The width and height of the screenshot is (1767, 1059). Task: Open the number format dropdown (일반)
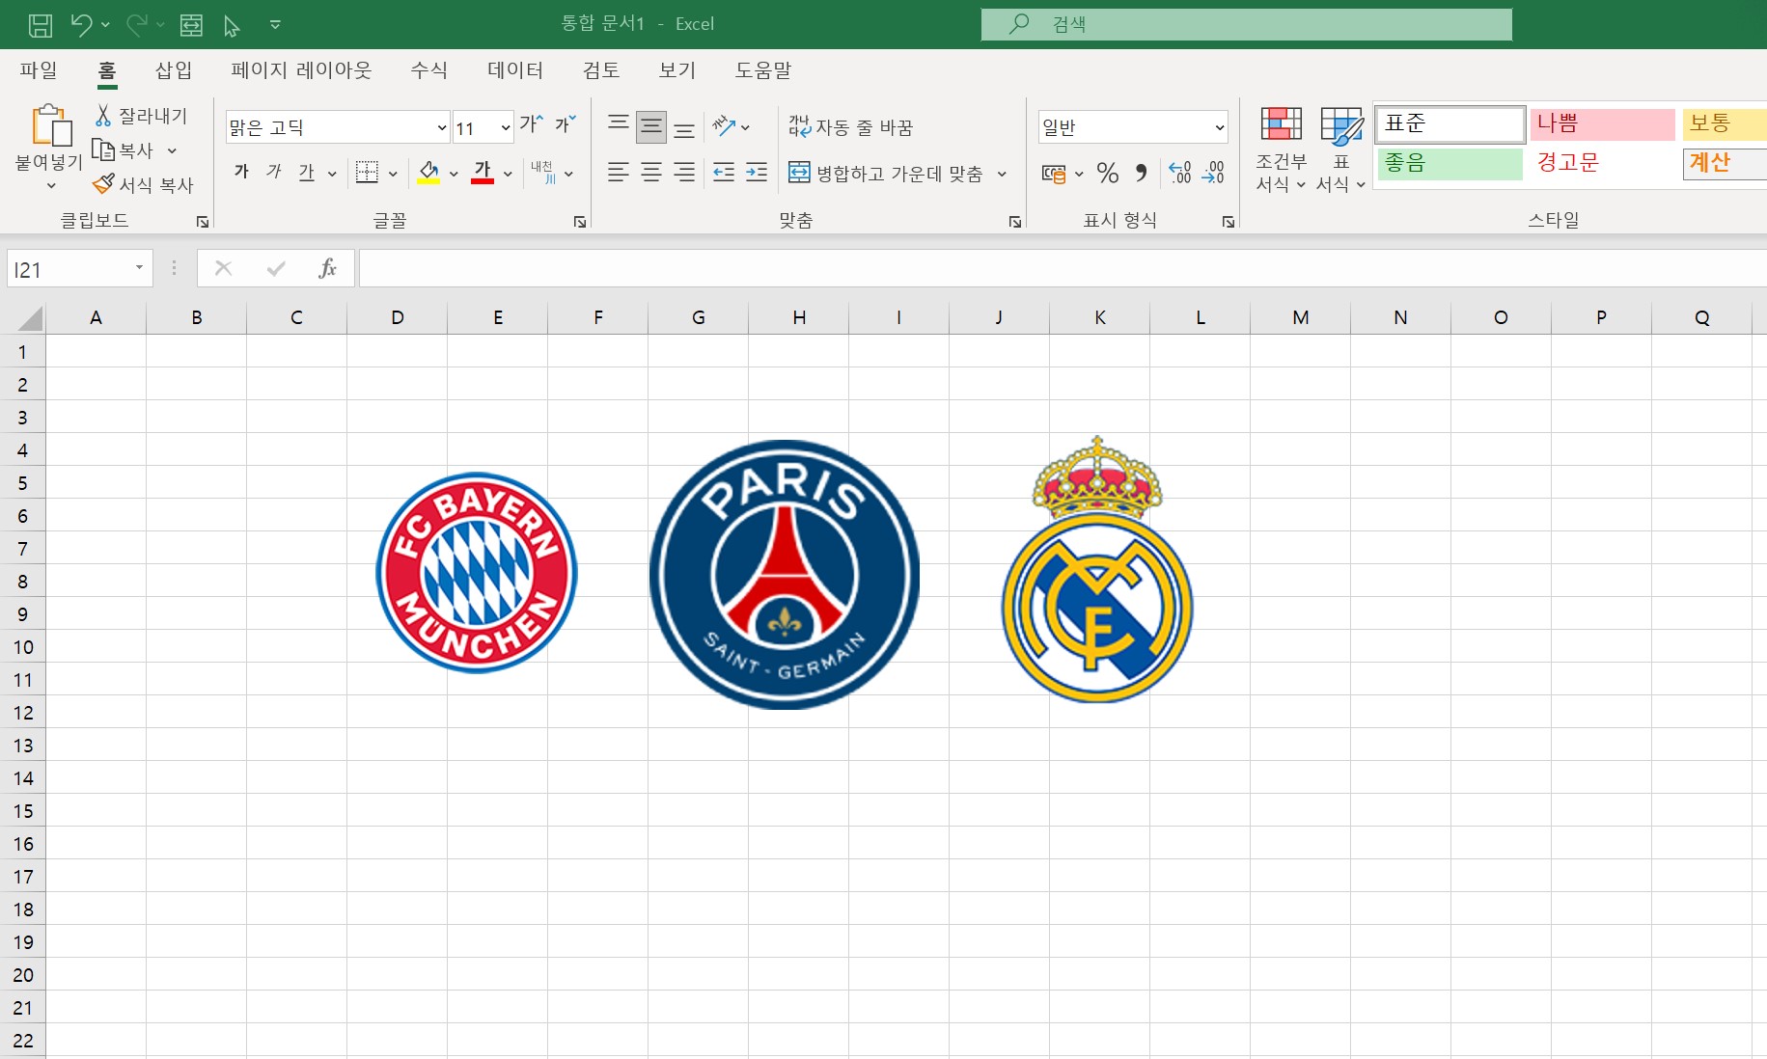(1220, 127)
